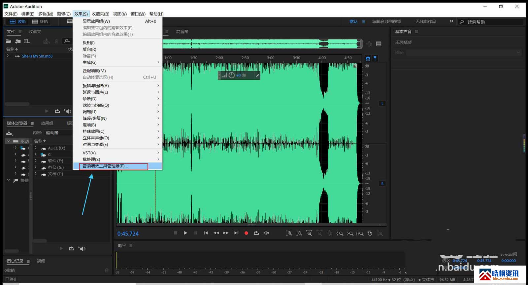This screenshot has width=528, height=285.
Task: Start recording with the red record button
Action: click(x=246, y=233)
